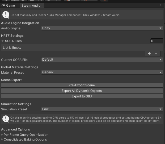The width and height of the screenshot is (165, 144).
Task: Click the 'Scene Export' heading
Action: point(11,80)
